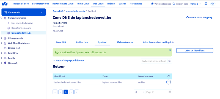Screen dimensions: 220x99
Task: Click the OVH logo icon
Action: tap(5, 4)
